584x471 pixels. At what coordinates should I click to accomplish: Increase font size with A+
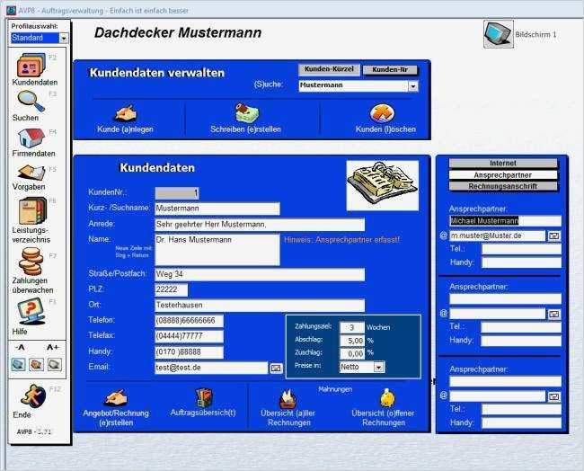pos(52,347)
